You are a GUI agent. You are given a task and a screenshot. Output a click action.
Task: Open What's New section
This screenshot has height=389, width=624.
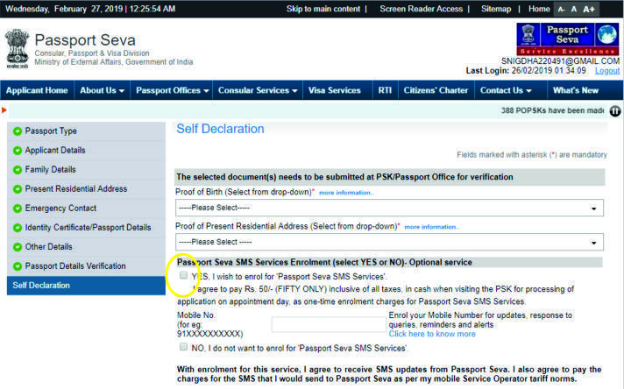point(576,90)
